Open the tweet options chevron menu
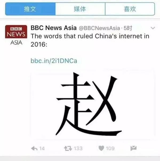This screenshot has height=161, width=160. [153, 28]
